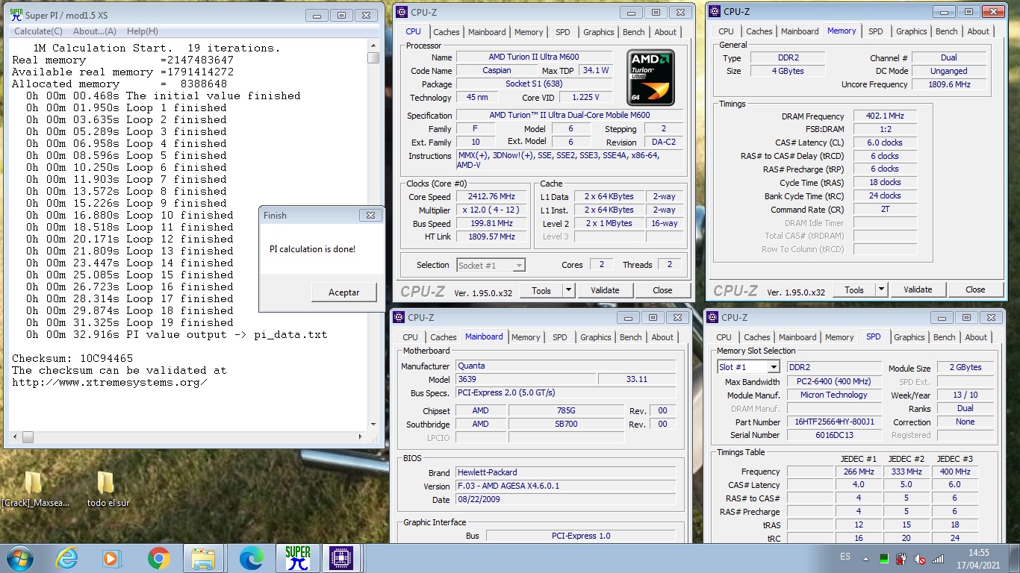This screenshot has width=1020, height=573.
Task: Open SPD tab in CPU-Z Memory window
Action: 875,31
